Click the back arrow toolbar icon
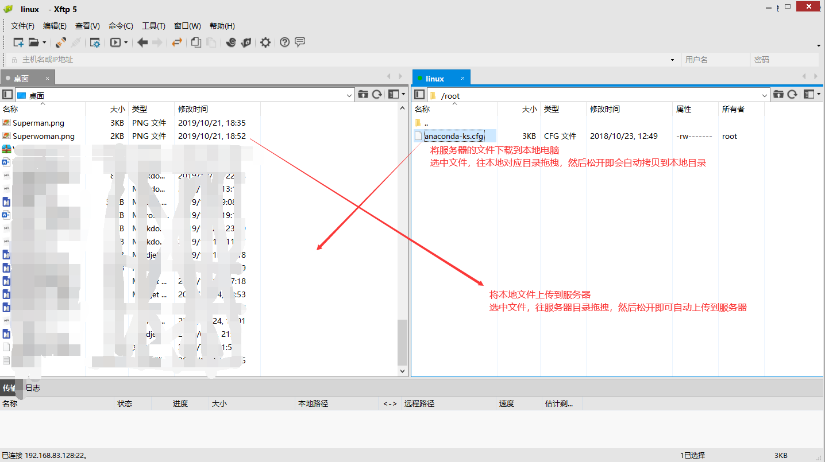 tap(142, 42)
